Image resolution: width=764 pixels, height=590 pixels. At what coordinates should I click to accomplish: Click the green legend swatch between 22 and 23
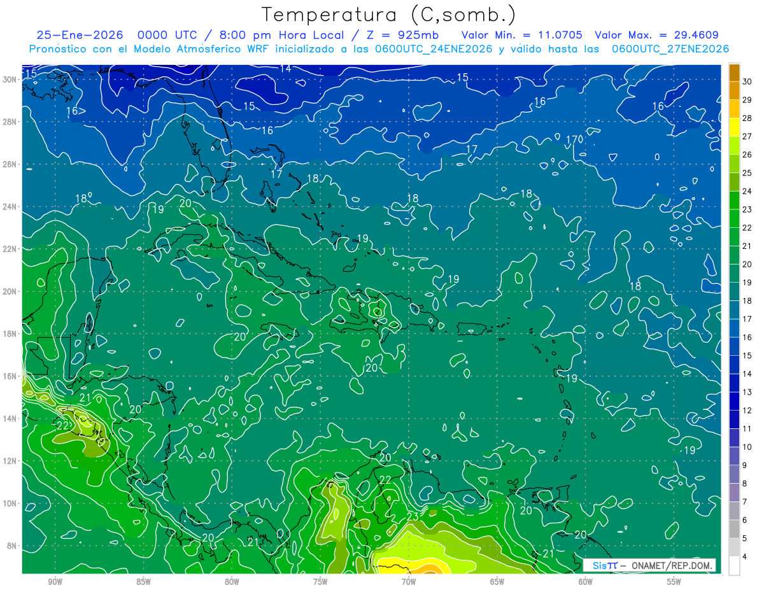pos(734,218)
